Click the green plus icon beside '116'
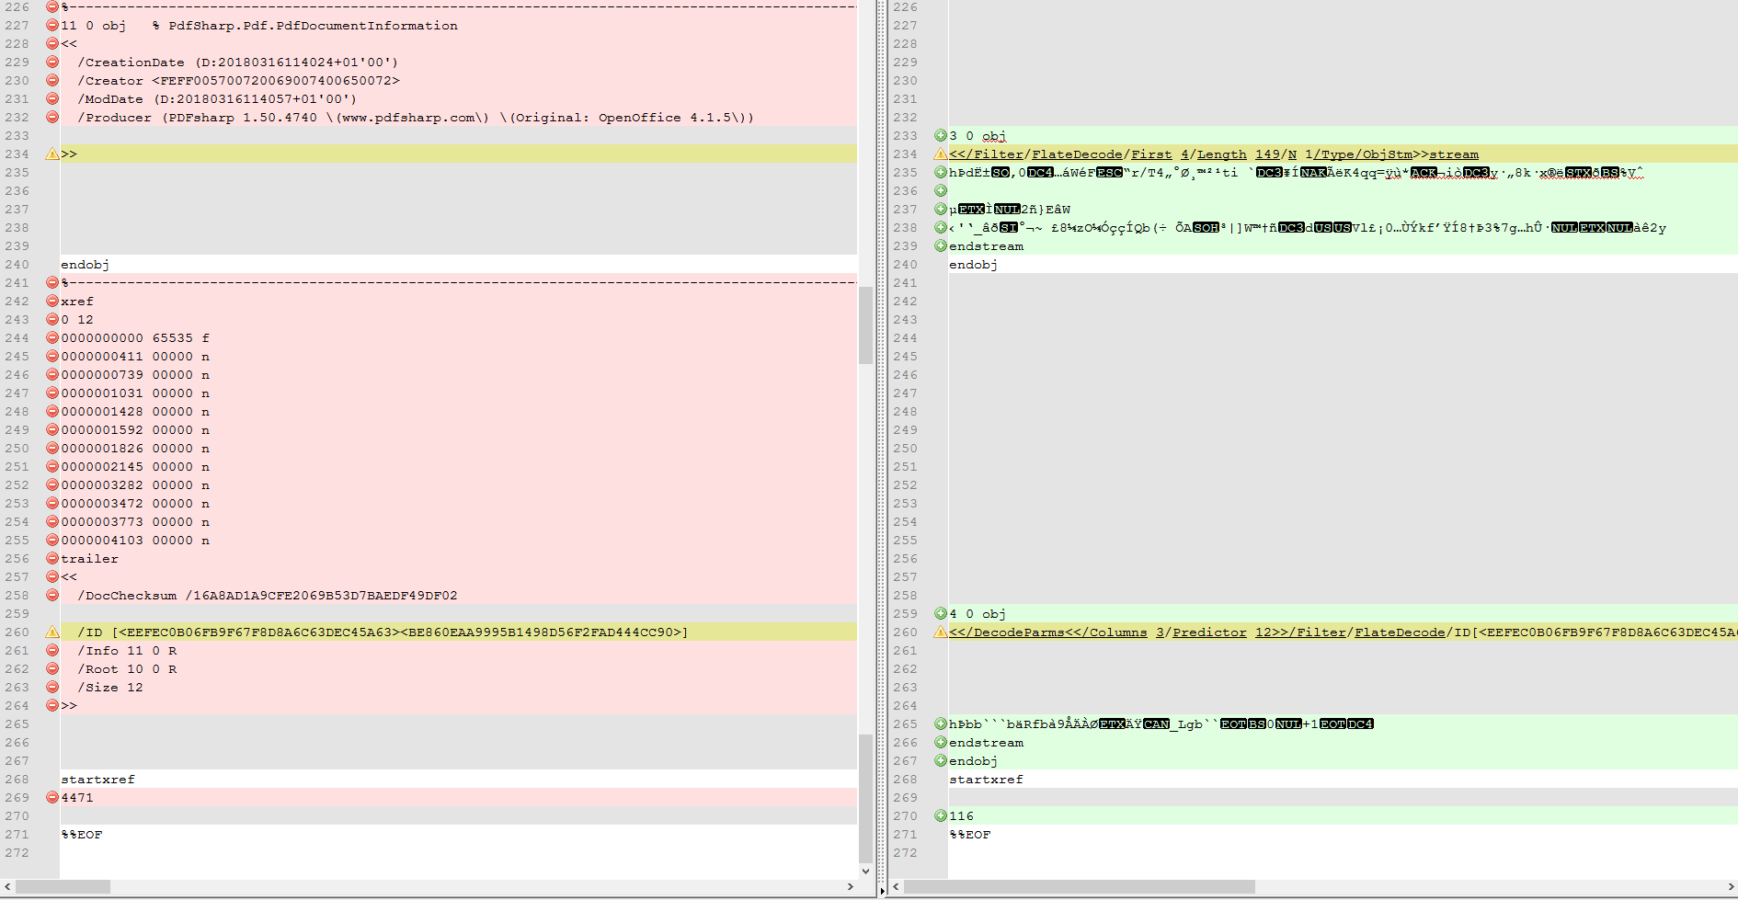 pyautogui.click(x=941, y=815)
